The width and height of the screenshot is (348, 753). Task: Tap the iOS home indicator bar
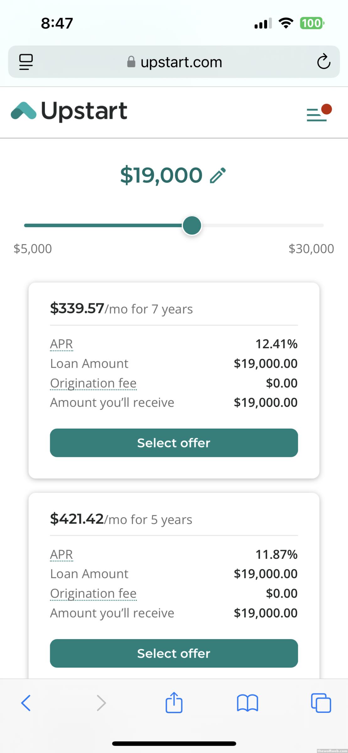point(174,743)
